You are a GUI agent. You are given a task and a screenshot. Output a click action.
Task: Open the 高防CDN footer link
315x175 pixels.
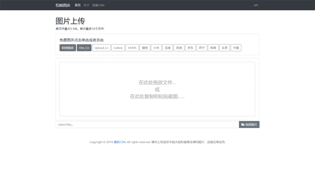[120, 142]
